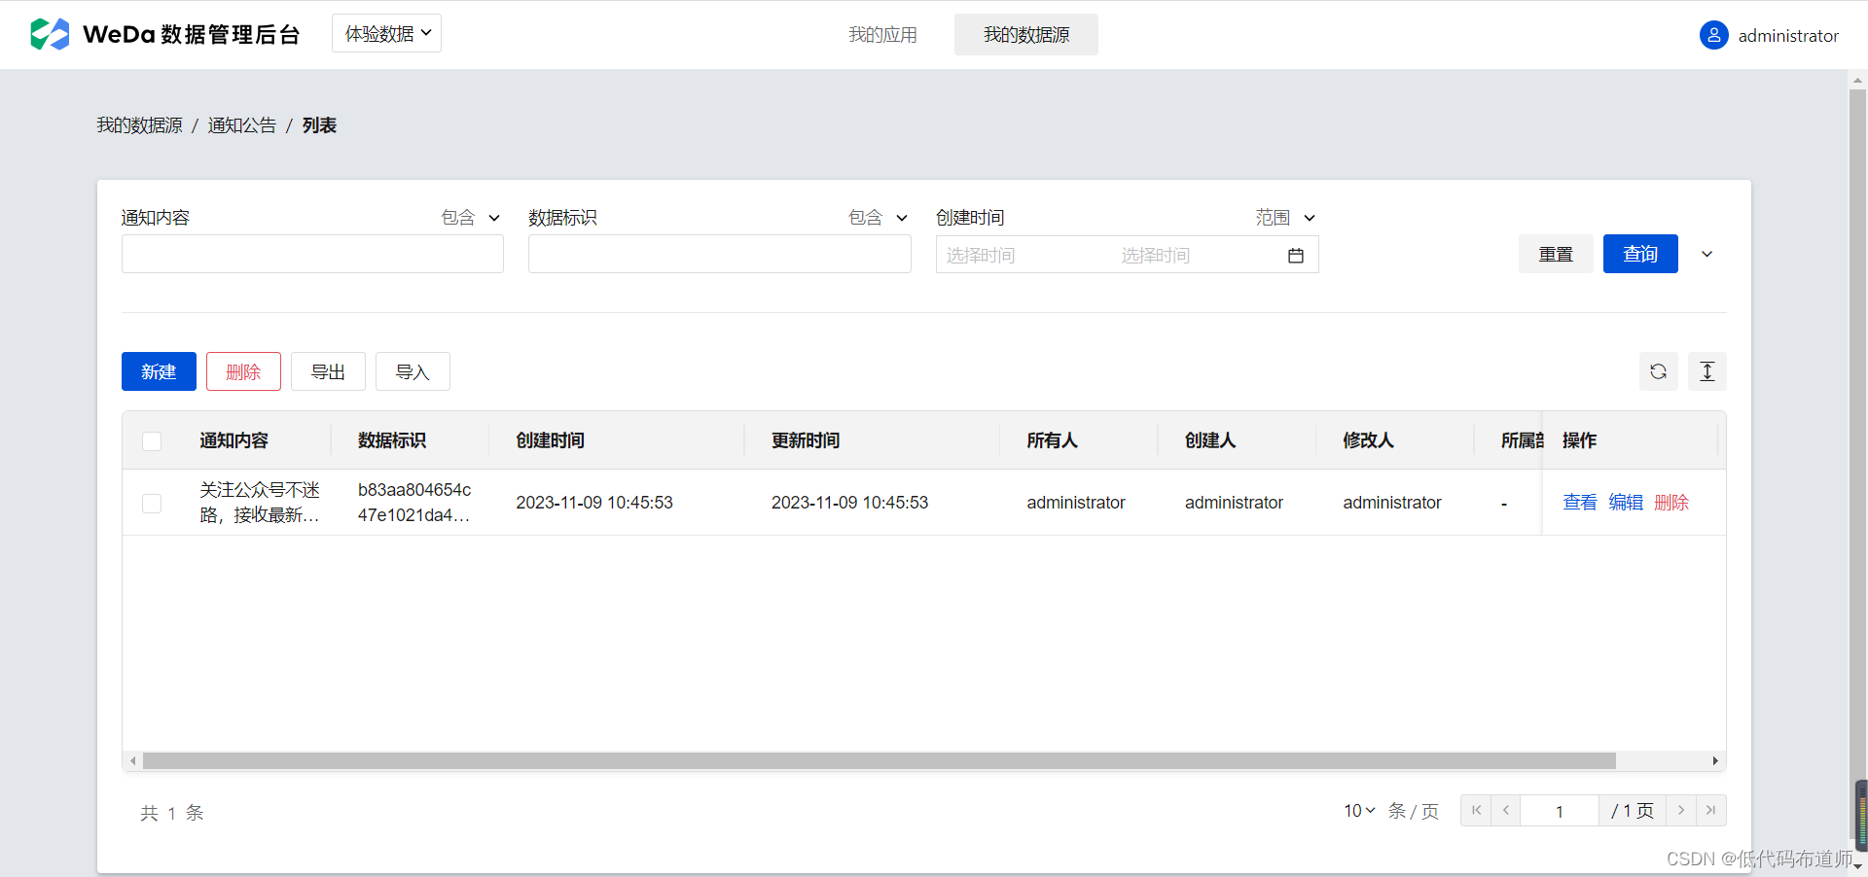The height and width of the screenshot is (877, 1868).
Task: Open 通知内容 filter operator 包含 dropdown
Action: (470, 218)
